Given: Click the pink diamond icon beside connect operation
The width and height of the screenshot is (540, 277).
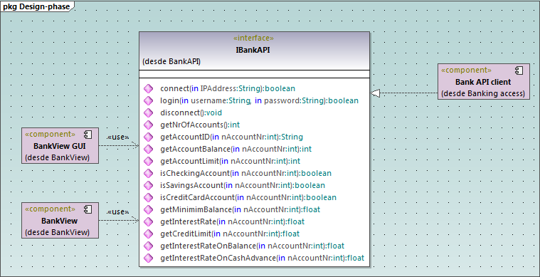Looking at the screenshot, I should coord(148,88).
